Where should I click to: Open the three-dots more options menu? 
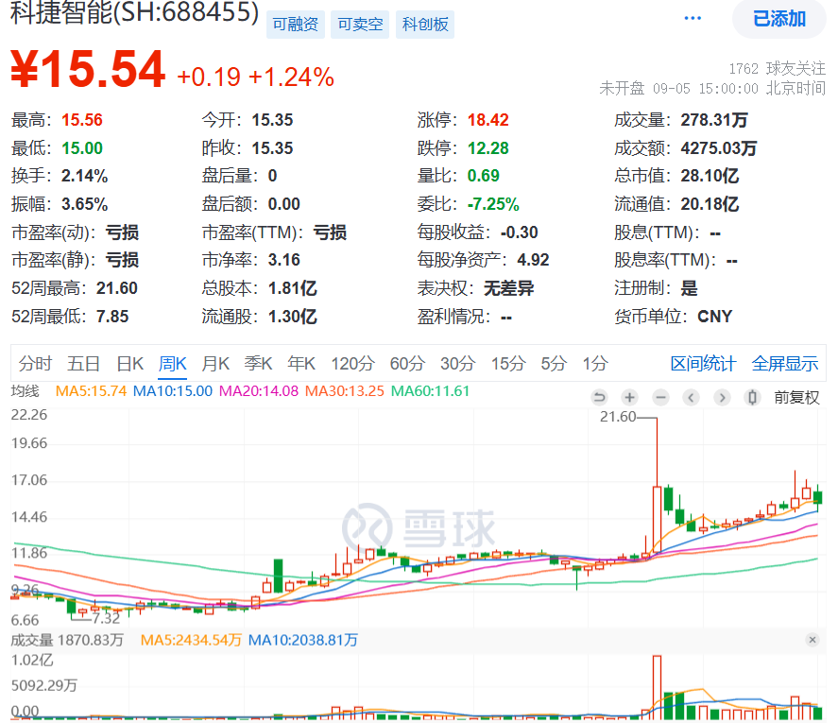click(693, 18)
